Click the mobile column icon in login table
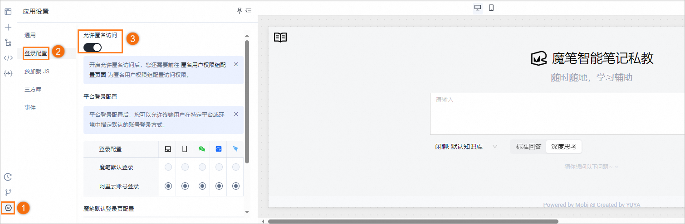The image size is (685, 224). (x=185, y=149)
